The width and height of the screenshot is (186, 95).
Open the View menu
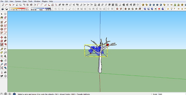click(11, 1)
